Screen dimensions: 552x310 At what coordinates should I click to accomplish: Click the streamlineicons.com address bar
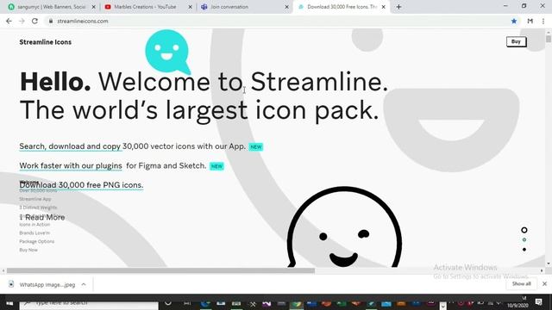click(278, 21)
